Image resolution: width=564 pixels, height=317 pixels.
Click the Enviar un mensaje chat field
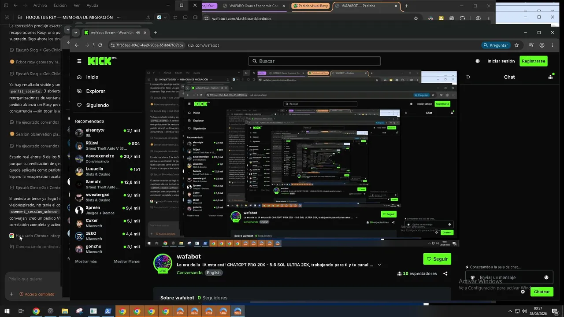tap(509, 277)
